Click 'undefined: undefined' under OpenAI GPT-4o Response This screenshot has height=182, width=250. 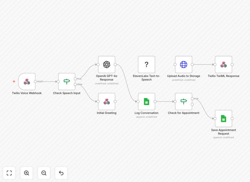[x=107, y=84]
